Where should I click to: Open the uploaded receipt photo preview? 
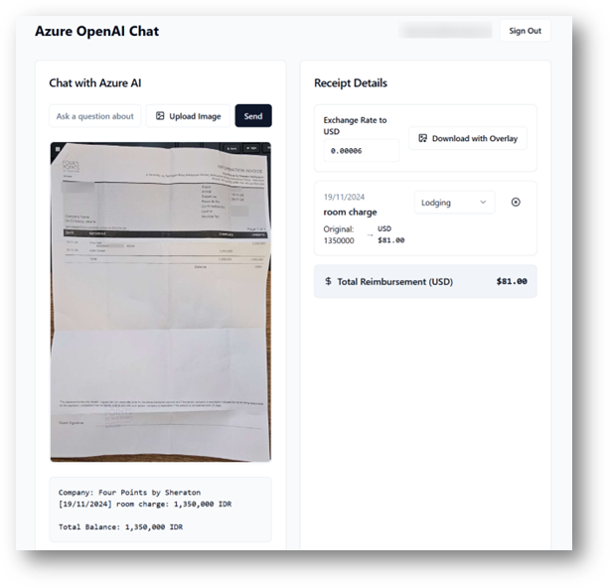pyautogui.click(x=161, y=302)
